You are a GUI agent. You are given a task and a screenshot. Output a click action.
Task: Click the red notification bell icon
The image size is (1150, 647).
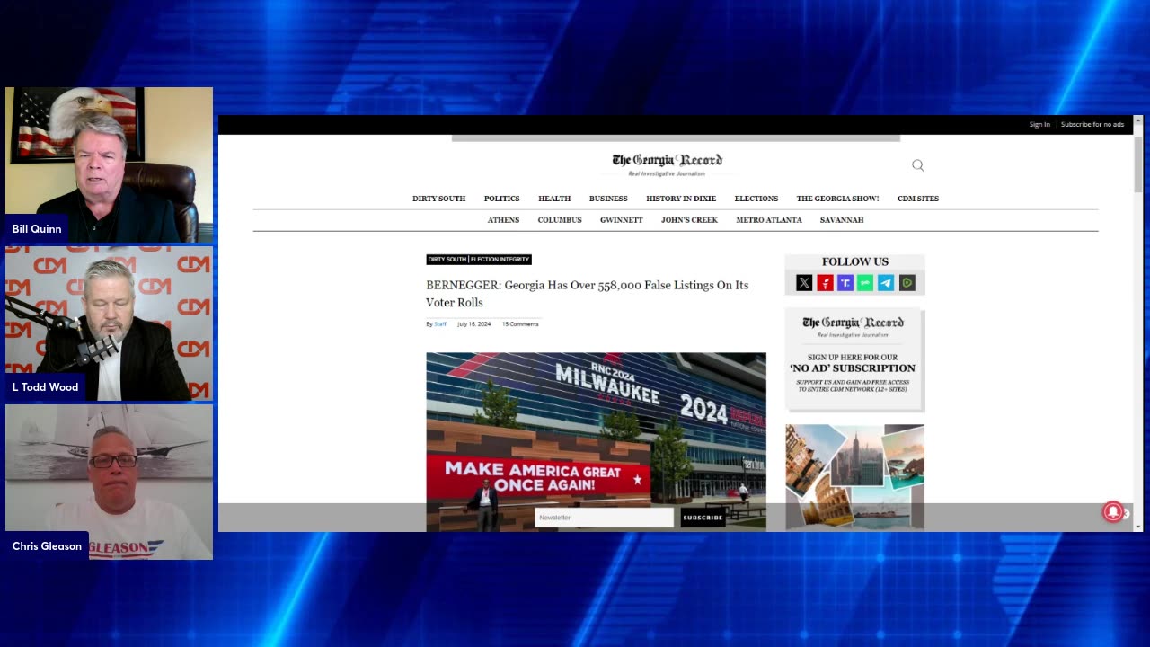point(1112,511)
